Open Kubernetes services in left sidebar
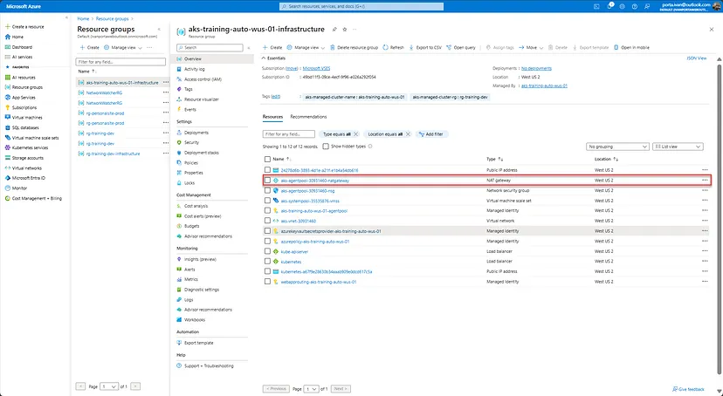Screen dimensions: 723x396 click(x=35, y=146)
